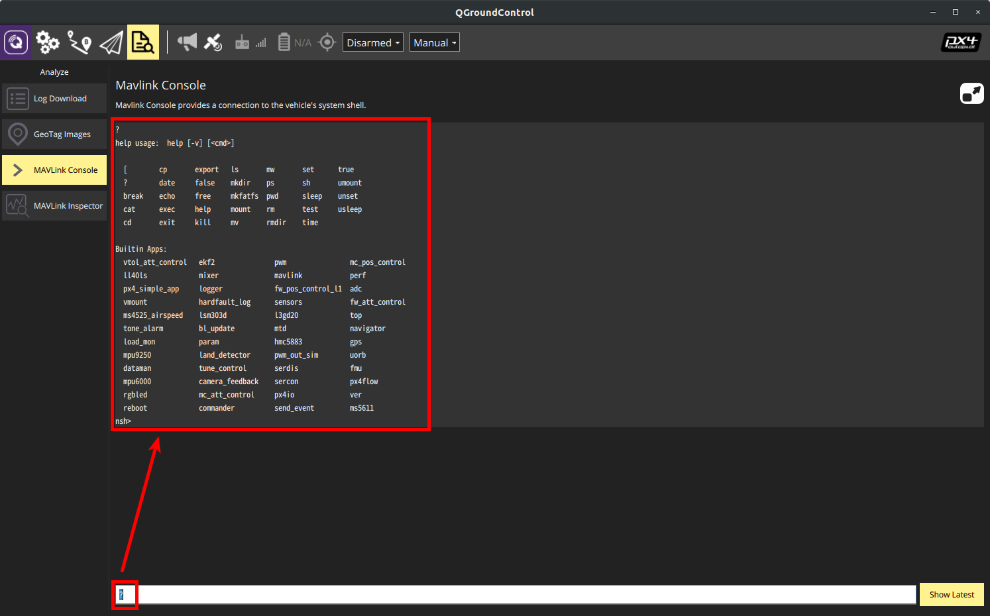Open GeoTag Images page
The height and width of the screenshot is (616, 990).
(x=54, y=134)
